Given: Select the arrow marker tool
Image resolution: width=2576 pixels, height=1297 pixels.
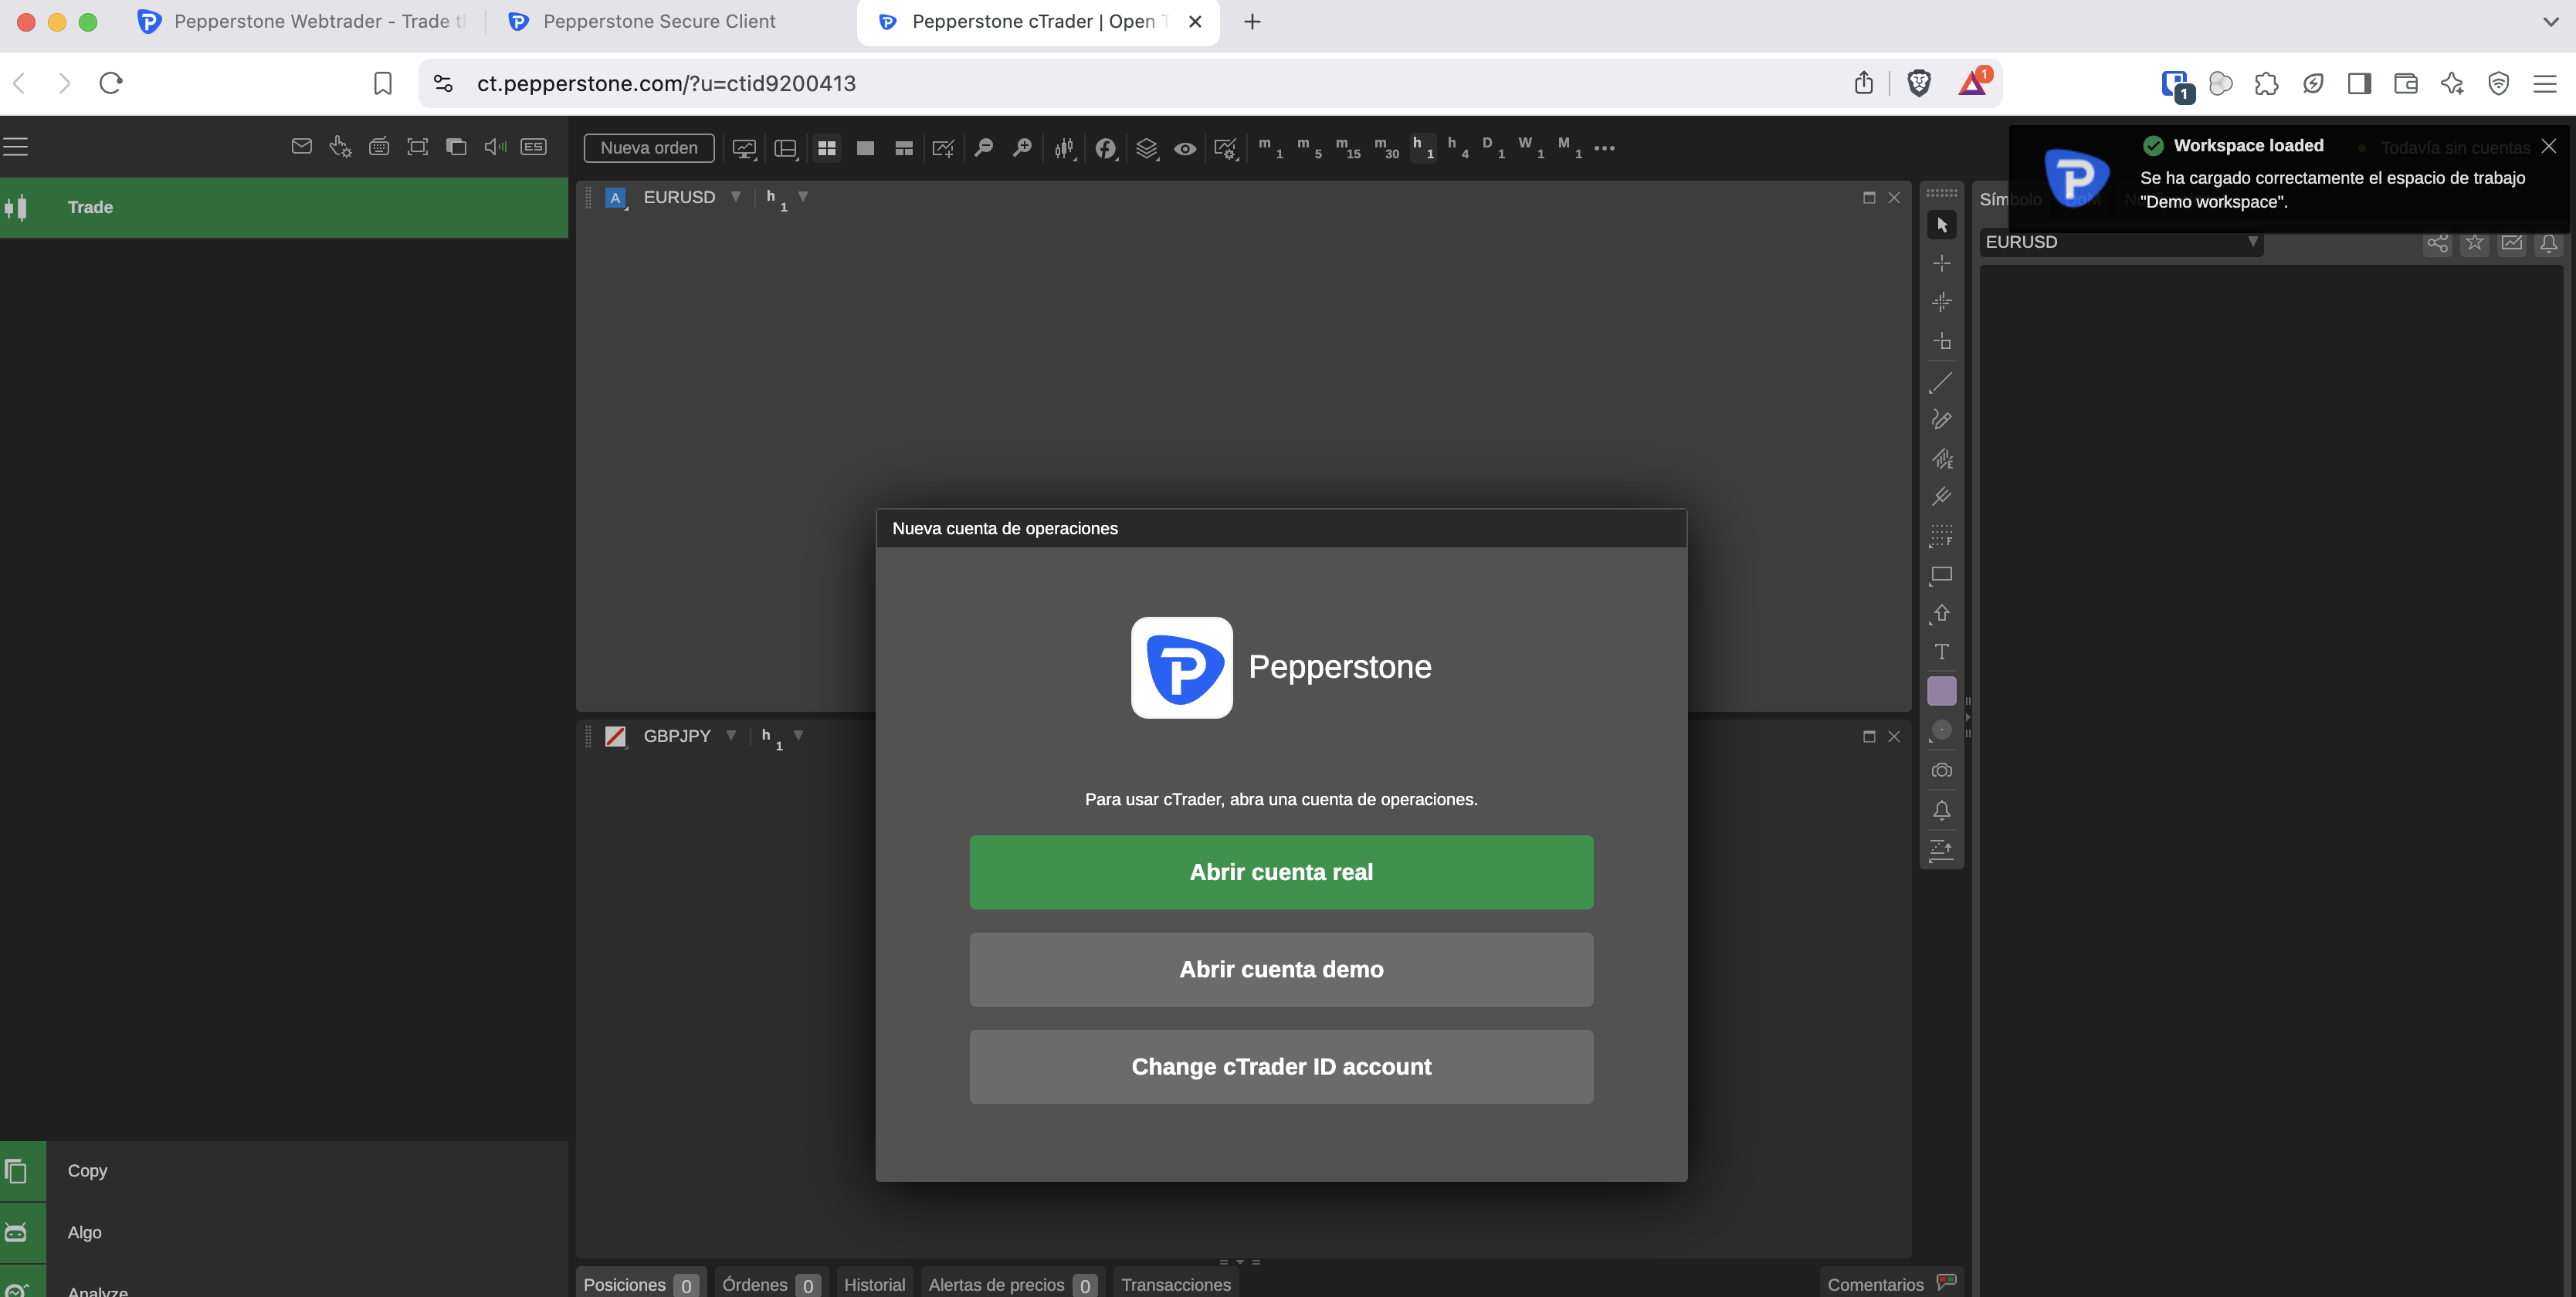Looking at the screenshot, I should coord(1941,614).
